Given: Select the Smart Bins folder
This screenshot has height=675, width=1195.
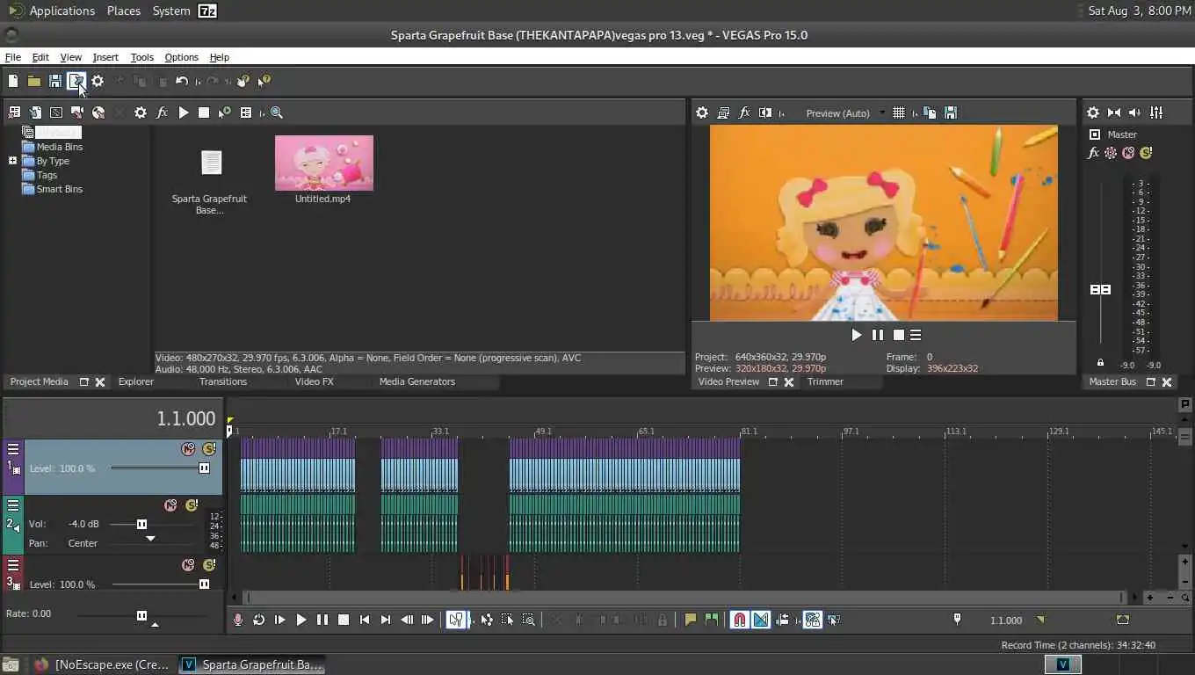Looking at the screenshot, I should [59, 189].
